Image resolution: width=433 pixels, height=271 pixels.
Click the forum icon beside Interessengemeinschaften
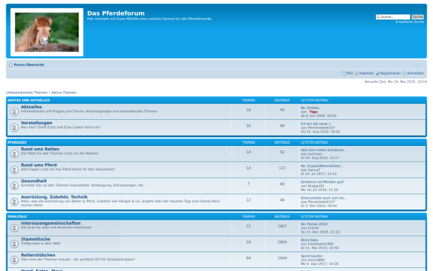14,228
